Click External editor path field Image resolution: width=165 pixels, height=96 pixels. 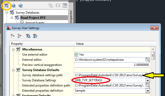click(110, 60)
